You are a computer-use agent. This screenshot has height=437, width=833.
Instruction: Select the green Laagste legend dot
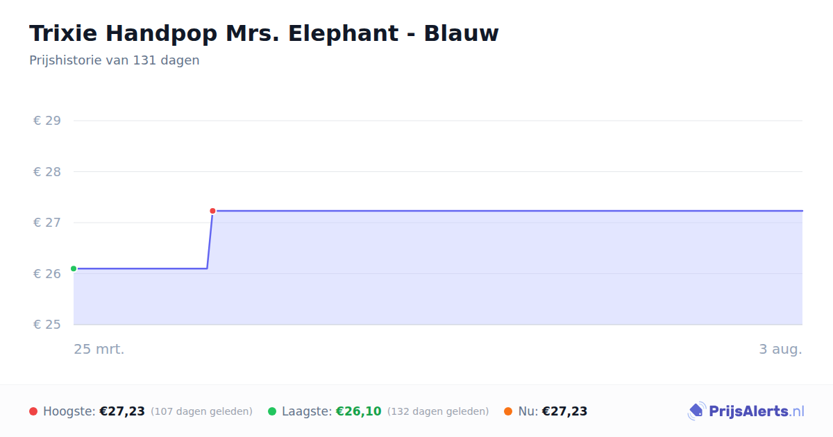click(x=272, y=411)
